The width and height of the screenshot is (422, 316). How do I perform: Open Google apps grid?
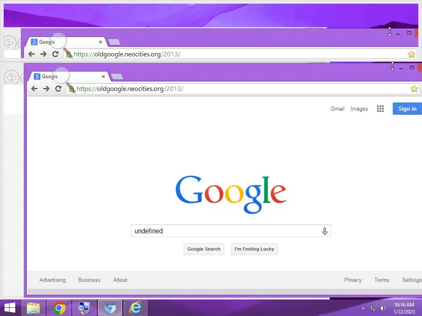coord(380,109)
